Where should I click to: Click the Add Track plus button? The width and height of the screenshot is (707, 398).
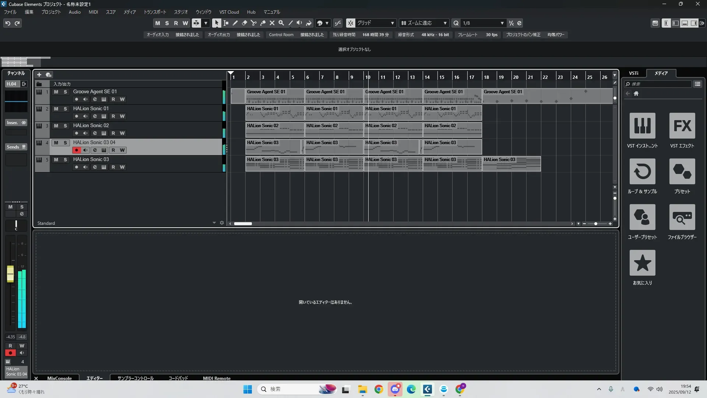pos(39,74)
